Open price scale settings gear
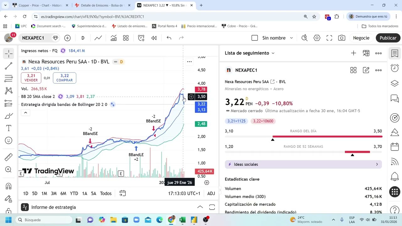The height and width of the screenshot is (226, 402). (207, 182)
